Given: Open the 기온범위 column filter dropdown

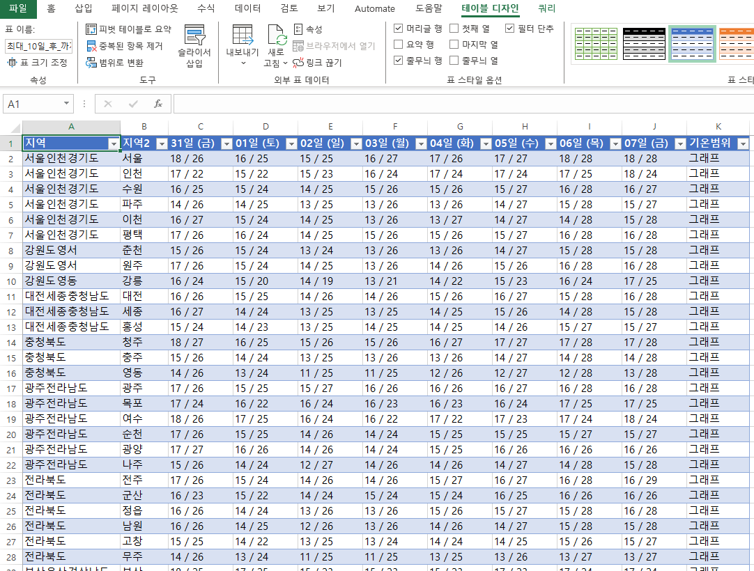Looking at the screenshot, I should coord(744,143).
